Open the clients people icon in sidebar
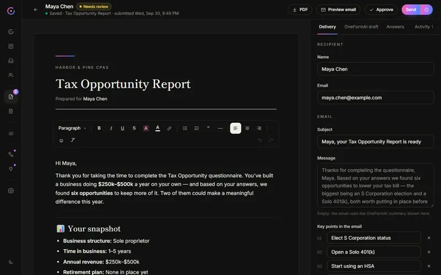 [10, 75]
